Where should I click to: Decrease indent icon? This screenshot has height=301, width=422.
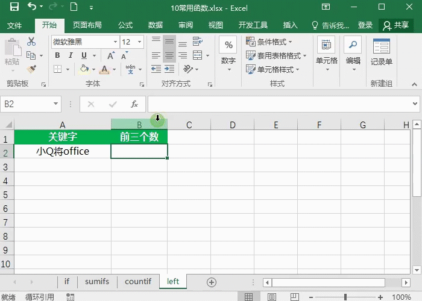coord(156,69)
